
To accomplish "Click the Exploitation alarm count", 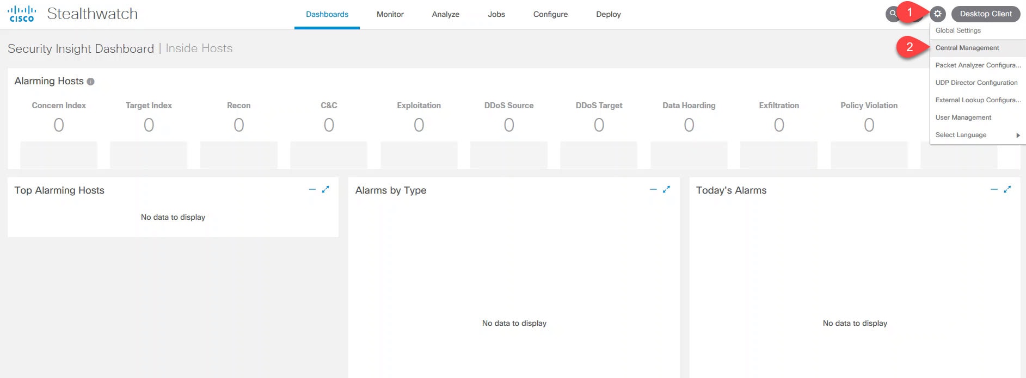I will (419, 125).
